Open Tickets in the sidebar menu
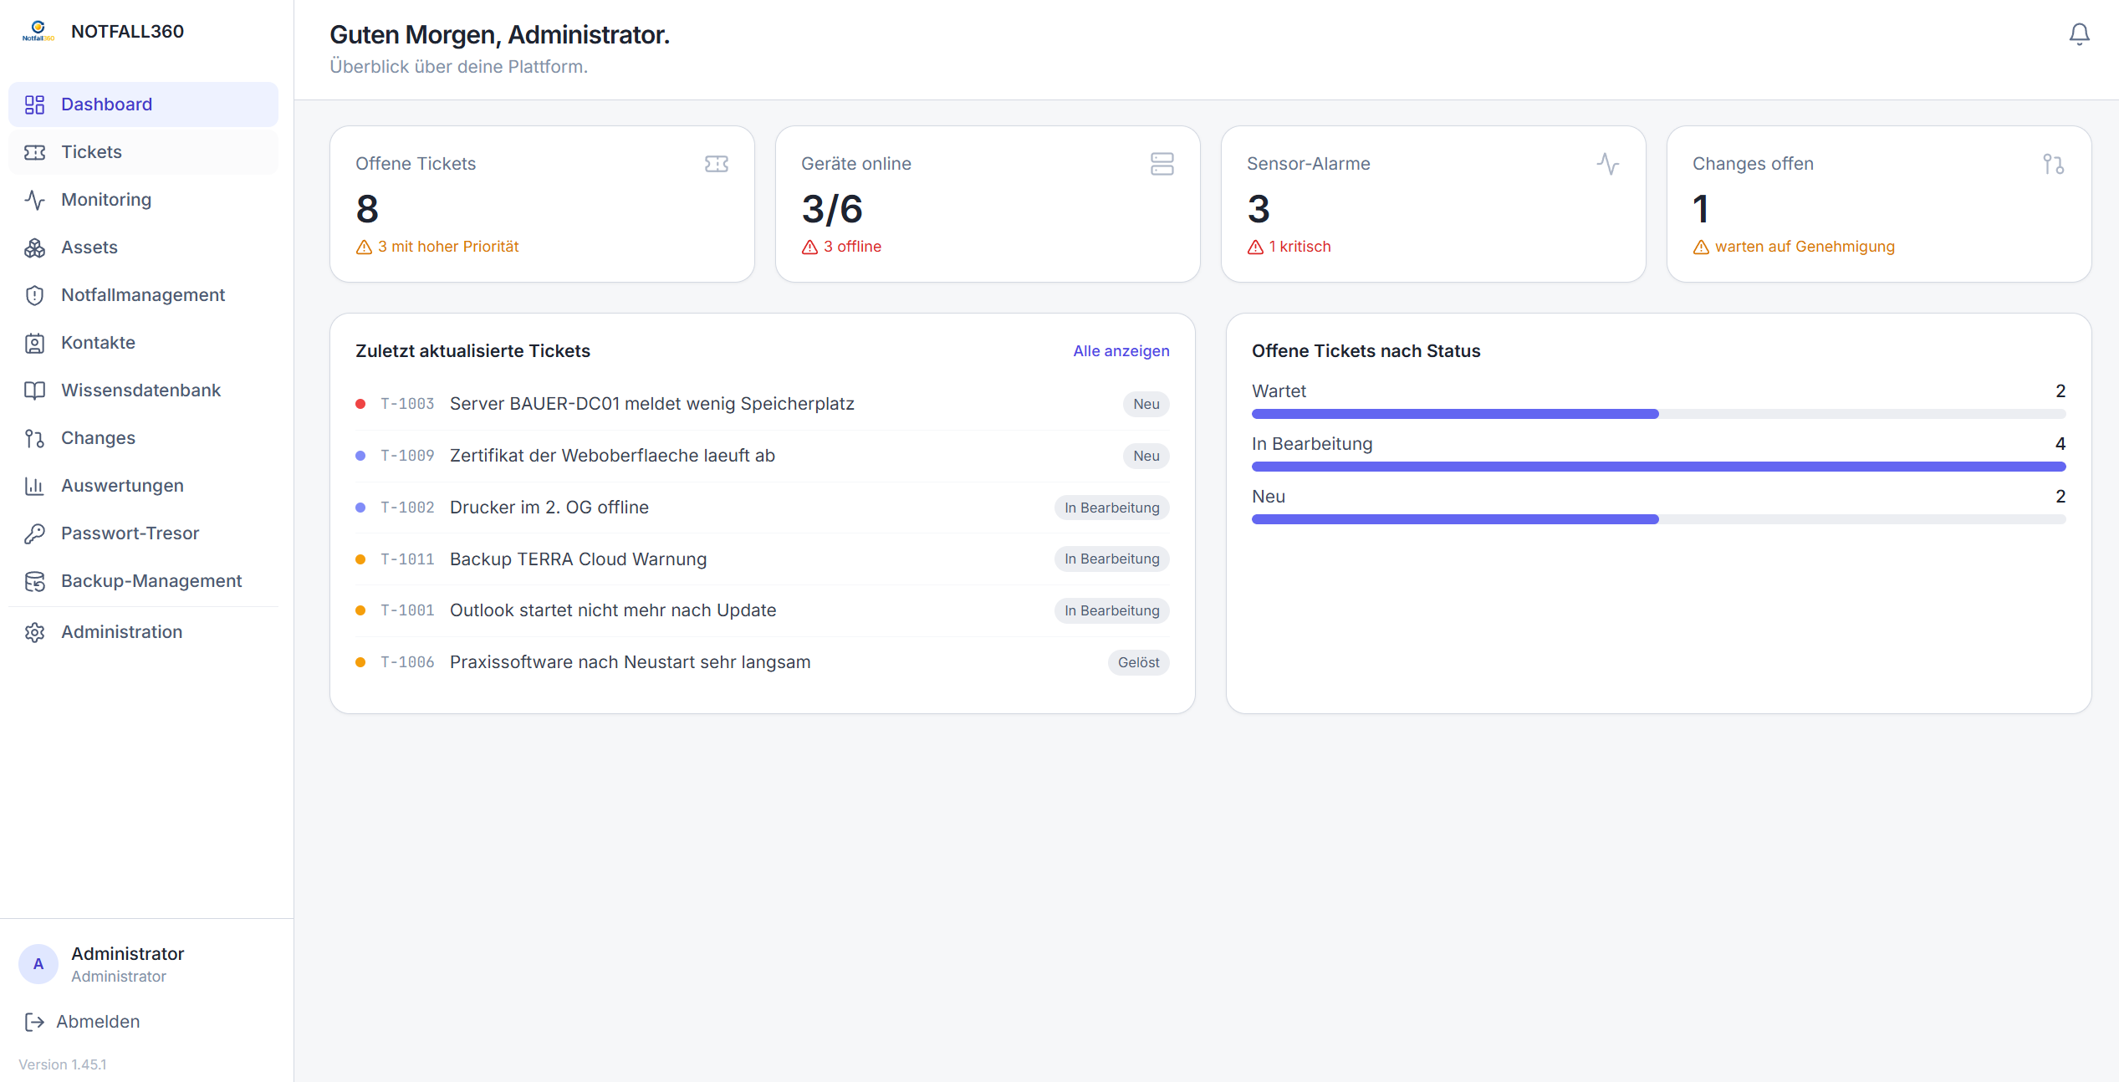The image size is (2119, 1082). pos(143,152)
